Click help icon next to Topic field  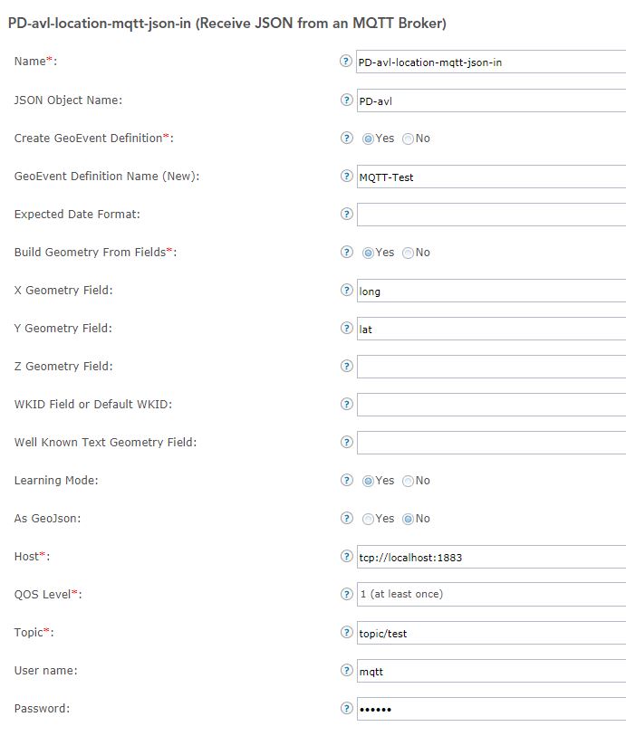click(x=346, y=632)
